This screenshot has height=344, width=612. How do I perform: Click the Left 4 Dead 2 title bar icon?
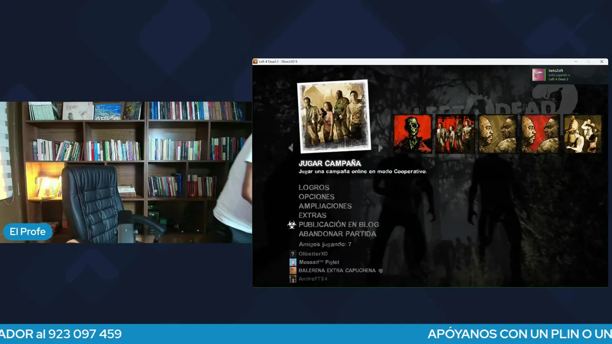coord(255,62)
